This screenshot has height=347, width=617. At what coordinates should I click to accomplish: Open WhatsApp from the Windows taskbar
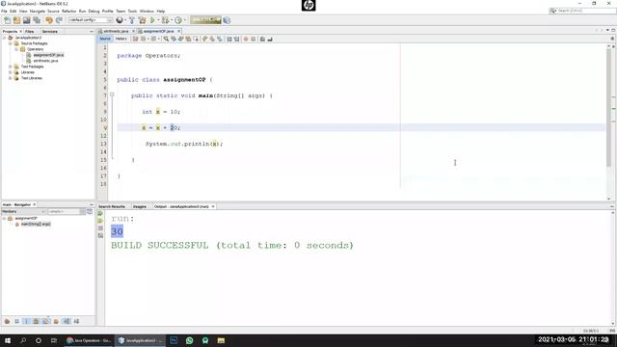(189, 340)
